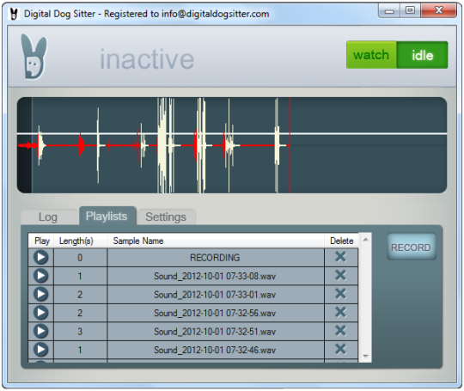464x391 pixels.
Task: Switch to idle mode
Action: tap(422, 55)
